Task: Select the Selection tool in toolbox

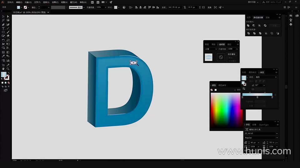Action: [x=3, y=16]
